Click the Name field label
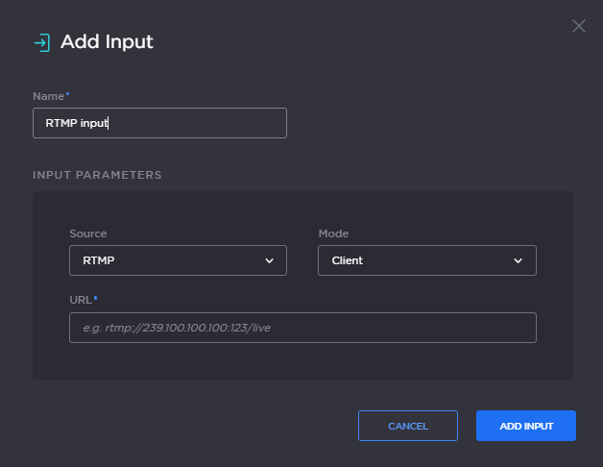 point(48,96)
